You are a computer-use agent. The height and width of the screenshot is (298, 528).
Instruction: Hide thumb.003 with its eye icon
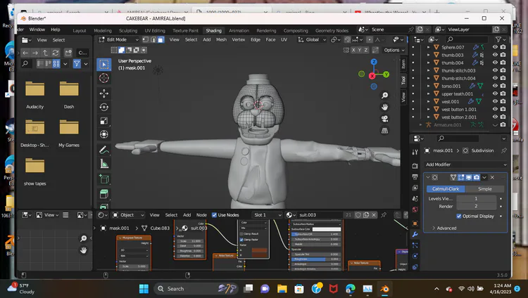(495, 55)
